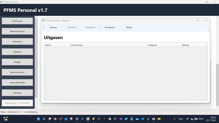Open the black round gauge taskbar icon
Screen dimensions: 219x123
pyautogui.click(x=104, y=119)
